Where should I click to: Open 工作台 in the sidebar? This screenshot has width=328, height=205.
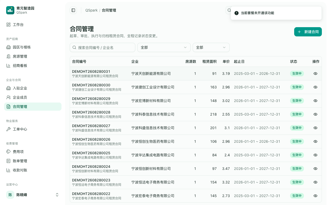click(x=33, y=25)
